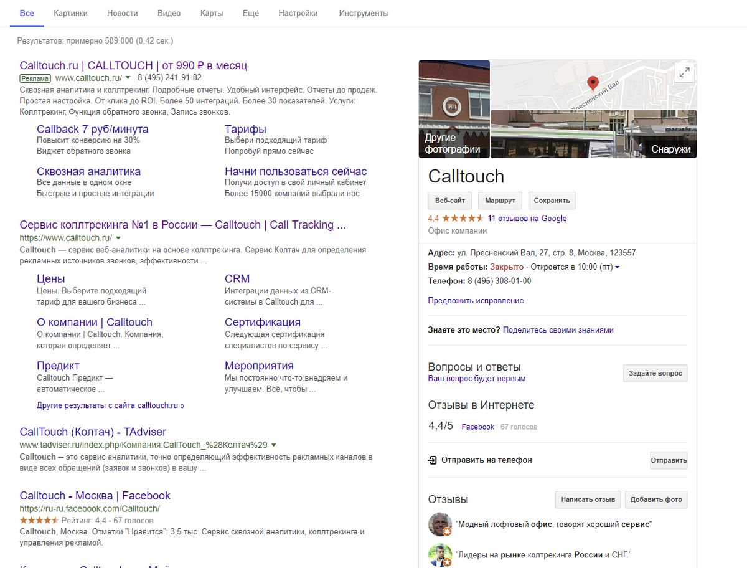Screen dimensions: 747x568
Task: Click the send-to-phone icon
Action: (x=433, y=460)
